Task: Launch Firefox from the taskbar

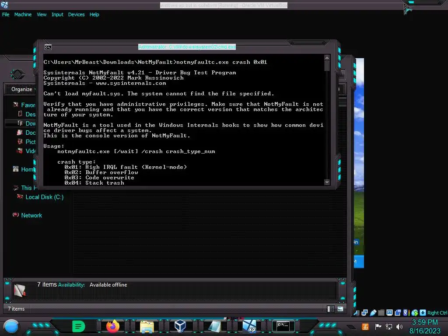Action: tap(112, 326)
